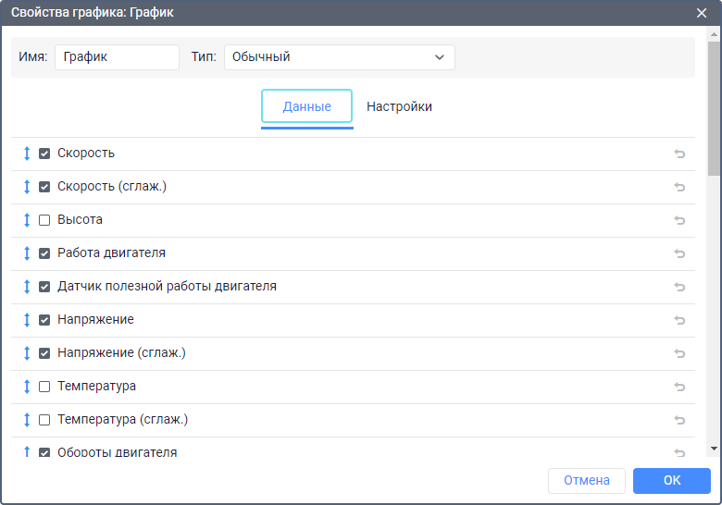The width and height of the screenshot is (722, 505).
Task: Uncheck the Скорость checkbox
Action: click(x=44, y=154)
